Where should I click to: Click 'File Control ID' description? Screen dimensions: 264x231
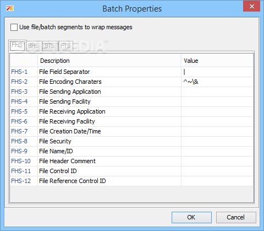pos(58,171)
